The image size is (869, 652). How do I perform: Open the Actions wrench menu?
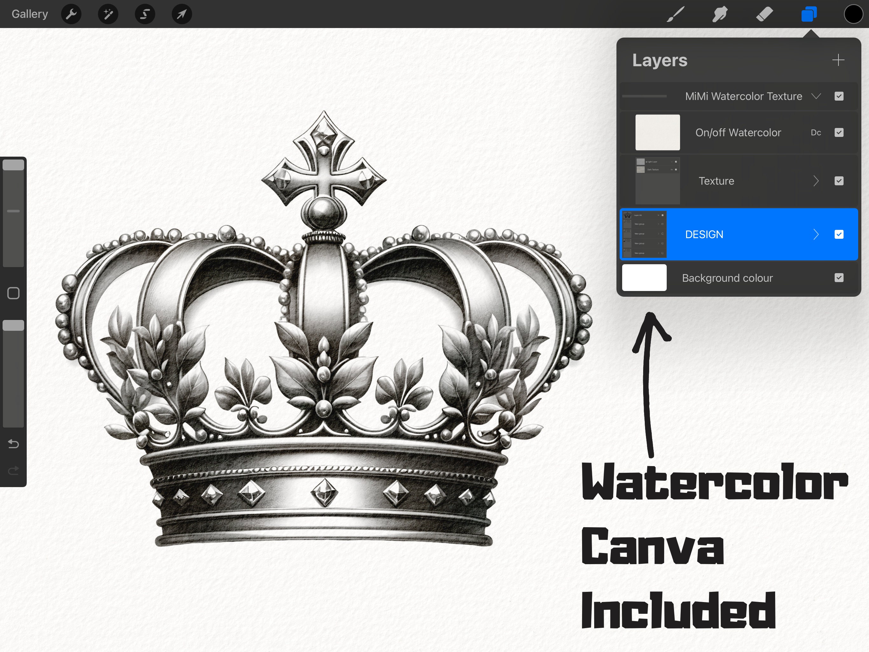[71, 14]
